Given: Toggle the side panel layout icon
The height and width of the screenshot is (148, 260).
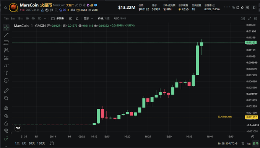Looking at the screenshot, I should [x=254, y=8].
